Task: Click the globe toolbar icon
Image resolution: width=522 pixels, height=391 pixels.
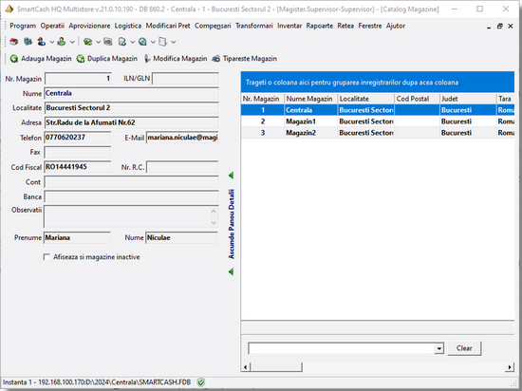Action: coord(142,42)
